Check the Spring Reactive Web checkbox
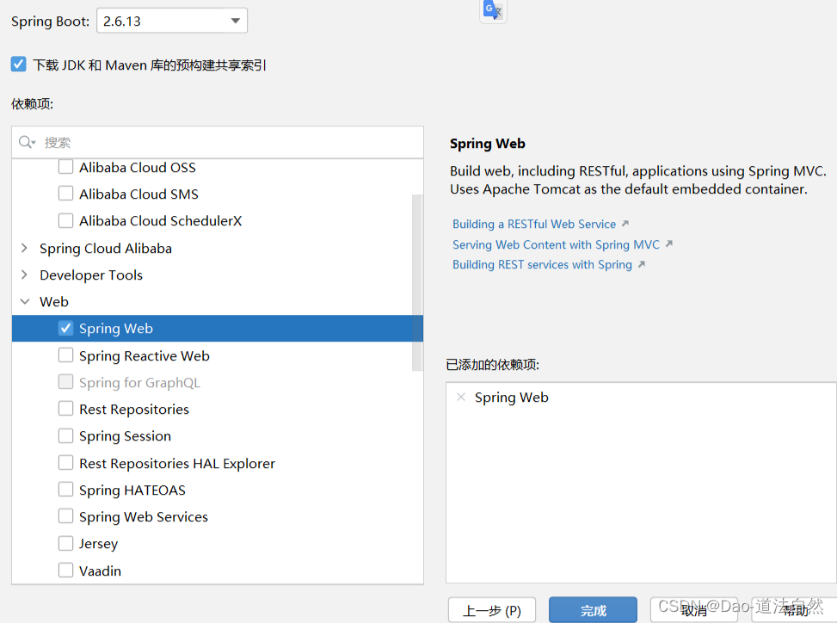The image size is (837, 623). click(x=65, y=355)
